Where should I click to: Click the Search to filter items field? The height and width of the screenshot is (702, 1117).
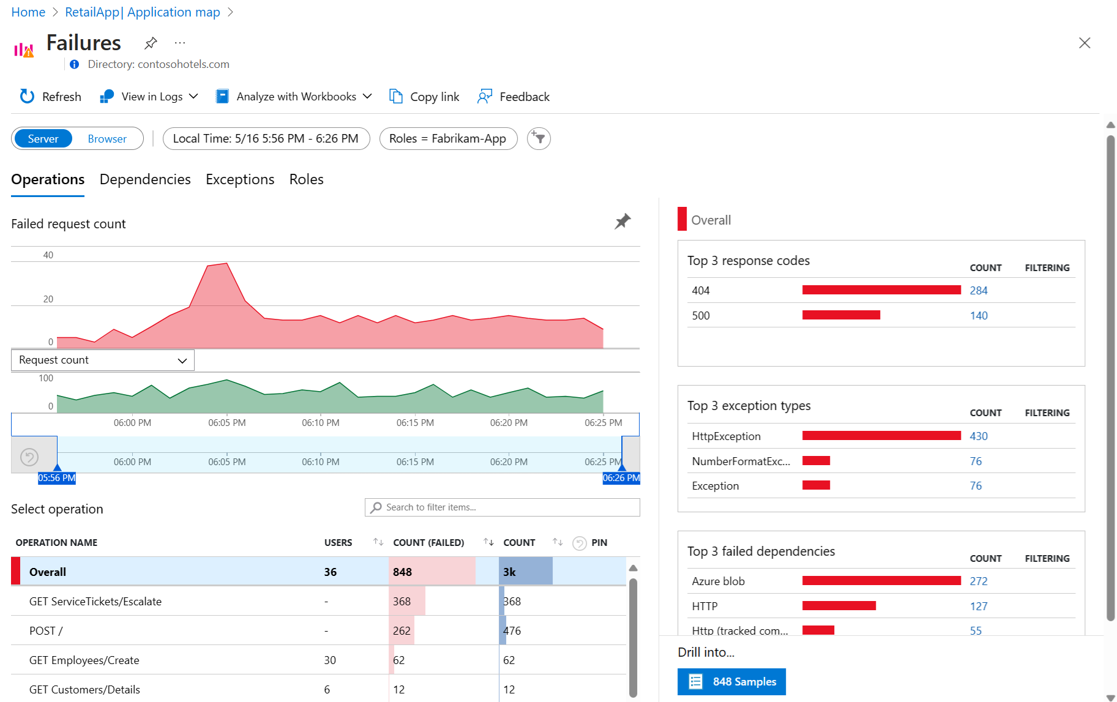pos(502,507)
